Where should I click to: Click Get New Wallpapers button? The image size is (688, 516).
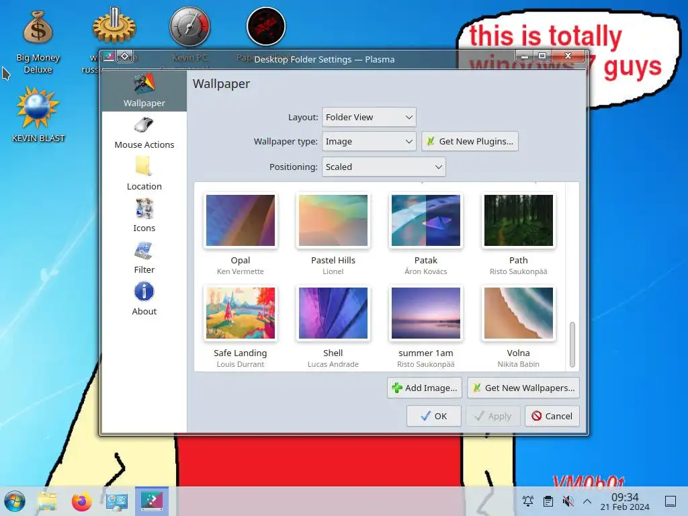(523, 388)
